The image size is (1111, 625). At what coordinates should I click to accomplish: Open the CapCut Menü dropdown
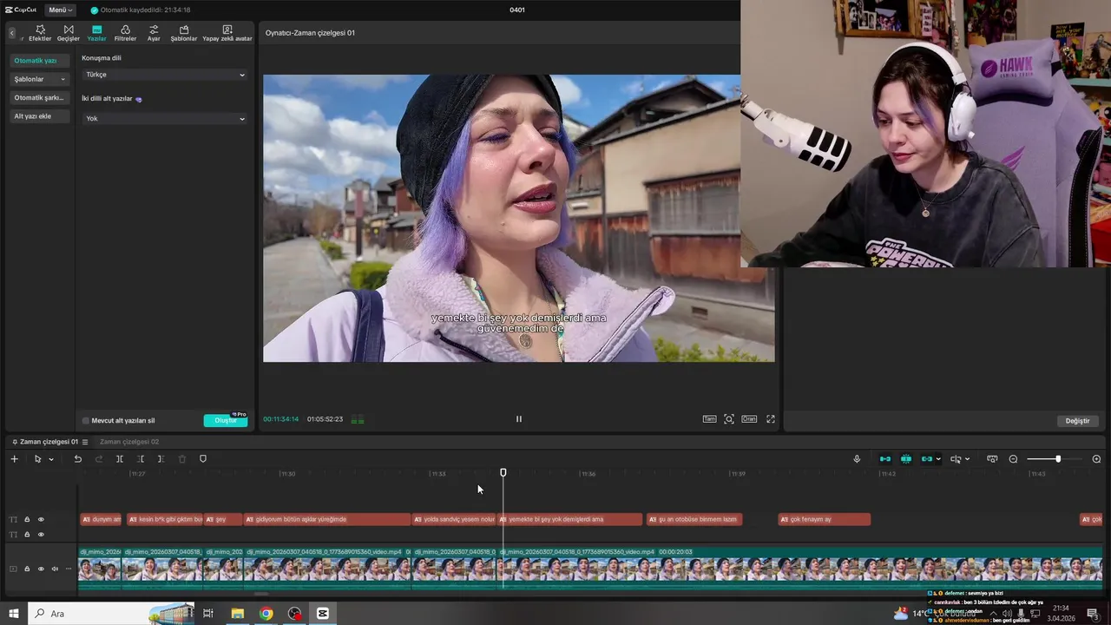[60, 10]
